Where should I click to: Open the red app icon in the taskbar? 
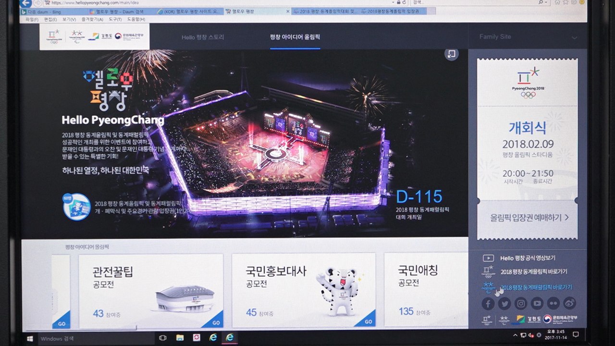click(197, 338)
